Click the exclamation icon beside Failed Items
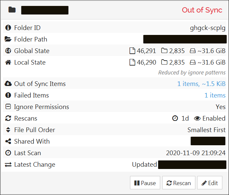This screenshot has height=195, width=229. tap(8, 96)
